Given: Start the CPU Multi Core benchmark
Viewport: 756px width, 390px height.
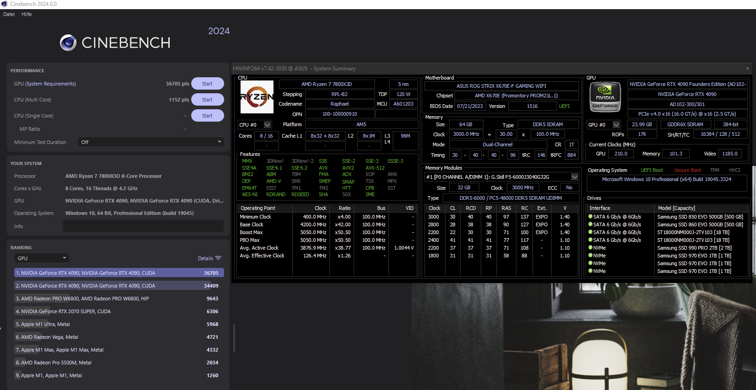Looking at the screenshot, I should (x=207, y=100).
